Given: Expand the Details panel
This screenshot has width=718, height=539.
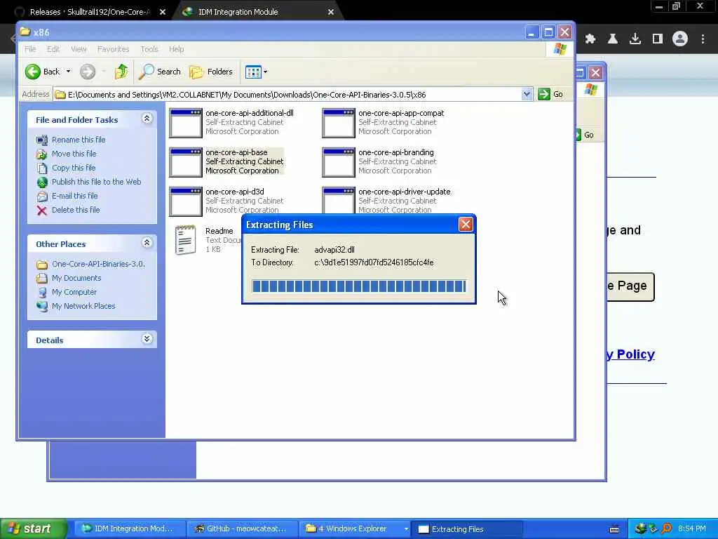Looking at the screenshot, I should [147, 339].
